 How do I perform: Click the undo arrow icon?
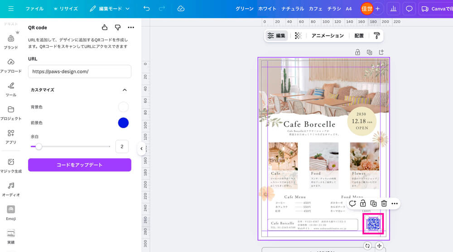pos(146,9)
